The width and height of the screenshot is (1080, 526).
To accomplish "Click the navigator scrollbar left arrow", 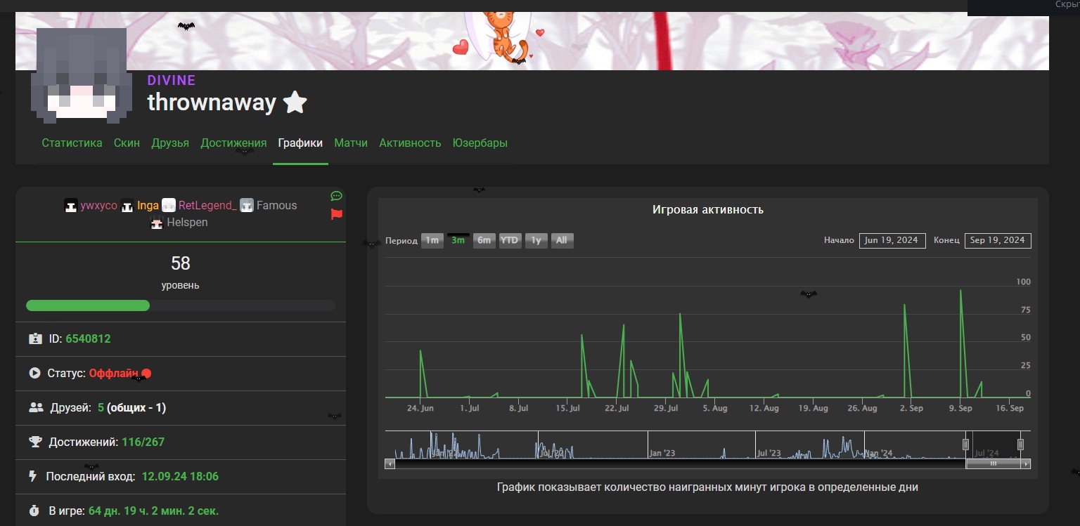I will pos(390,463).
